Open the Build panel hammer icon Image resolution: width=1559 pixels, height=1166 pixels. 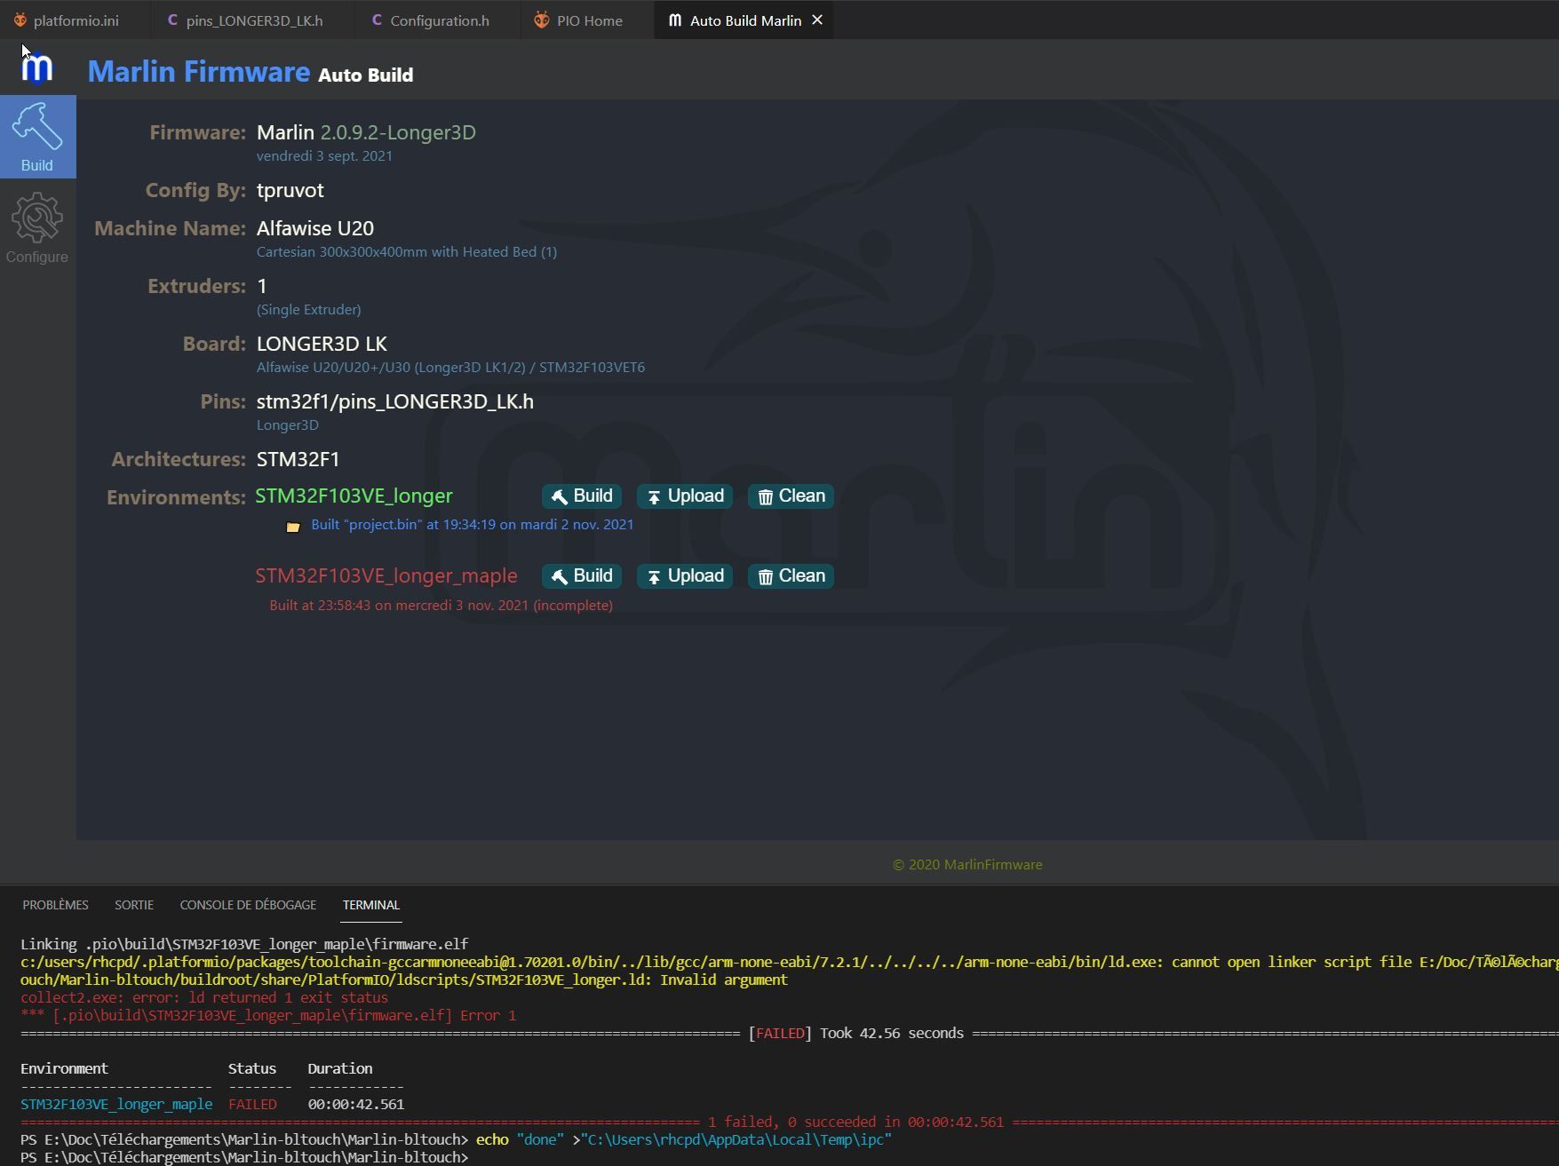tap(37, 137)
